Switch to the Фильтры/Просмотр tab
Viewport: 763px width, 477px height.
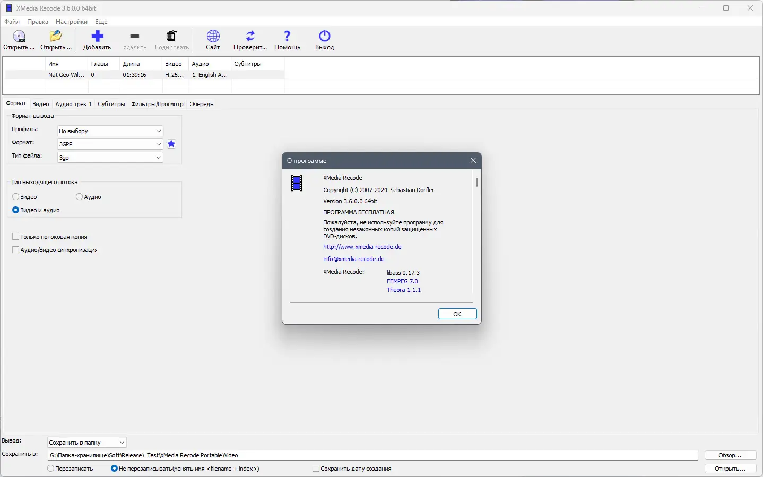[157, 104]
